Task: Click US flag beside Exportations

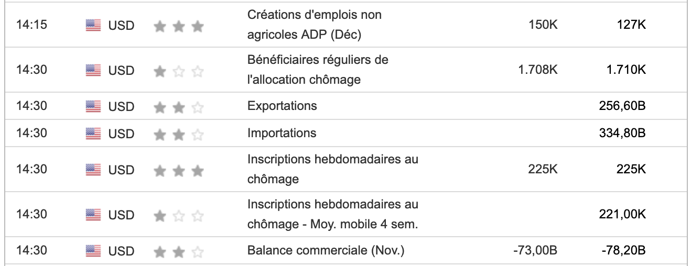Action: click(93, 106)
